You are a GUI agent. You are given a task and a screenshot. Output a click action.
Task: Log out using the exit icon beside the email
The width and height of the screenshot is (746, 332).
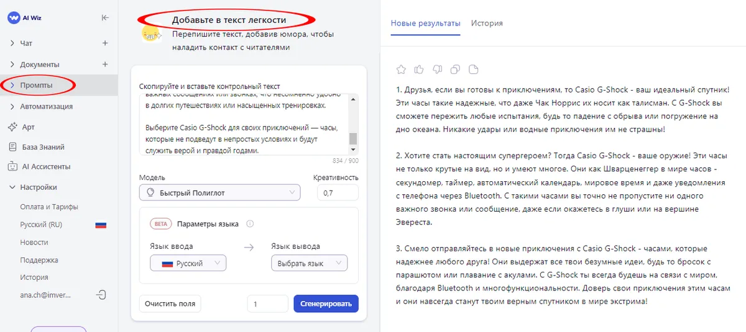101,295
